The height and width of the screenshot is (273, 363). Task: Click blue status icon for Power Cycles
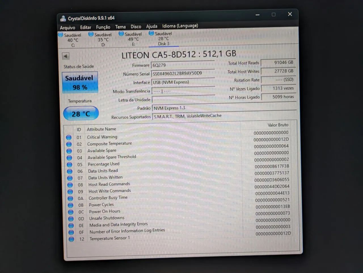(70, 205)
